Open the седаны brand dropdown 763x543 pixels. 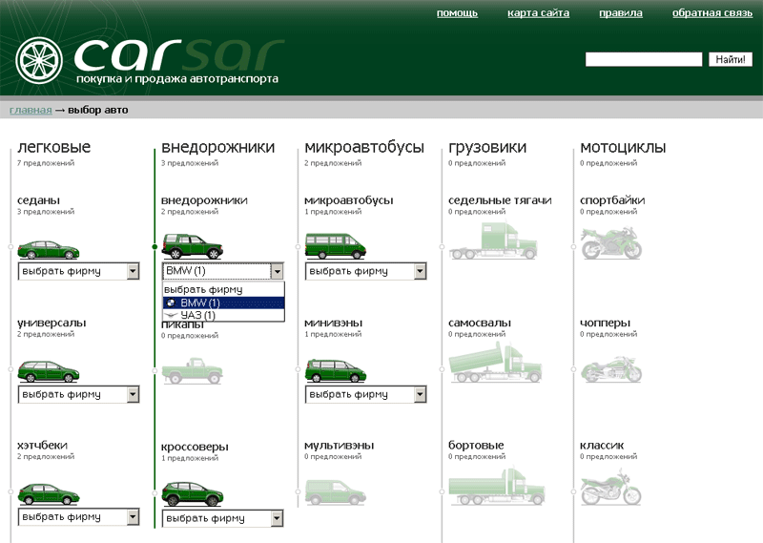pyautogui.click(x=78, y=272)
